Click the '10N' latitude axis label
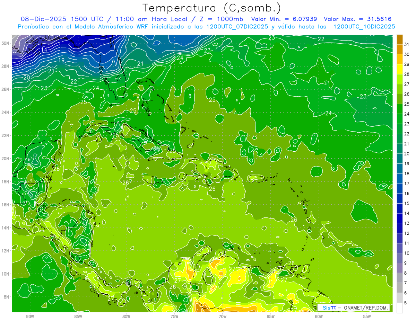 pyautogui.click(x=6, y=274)
